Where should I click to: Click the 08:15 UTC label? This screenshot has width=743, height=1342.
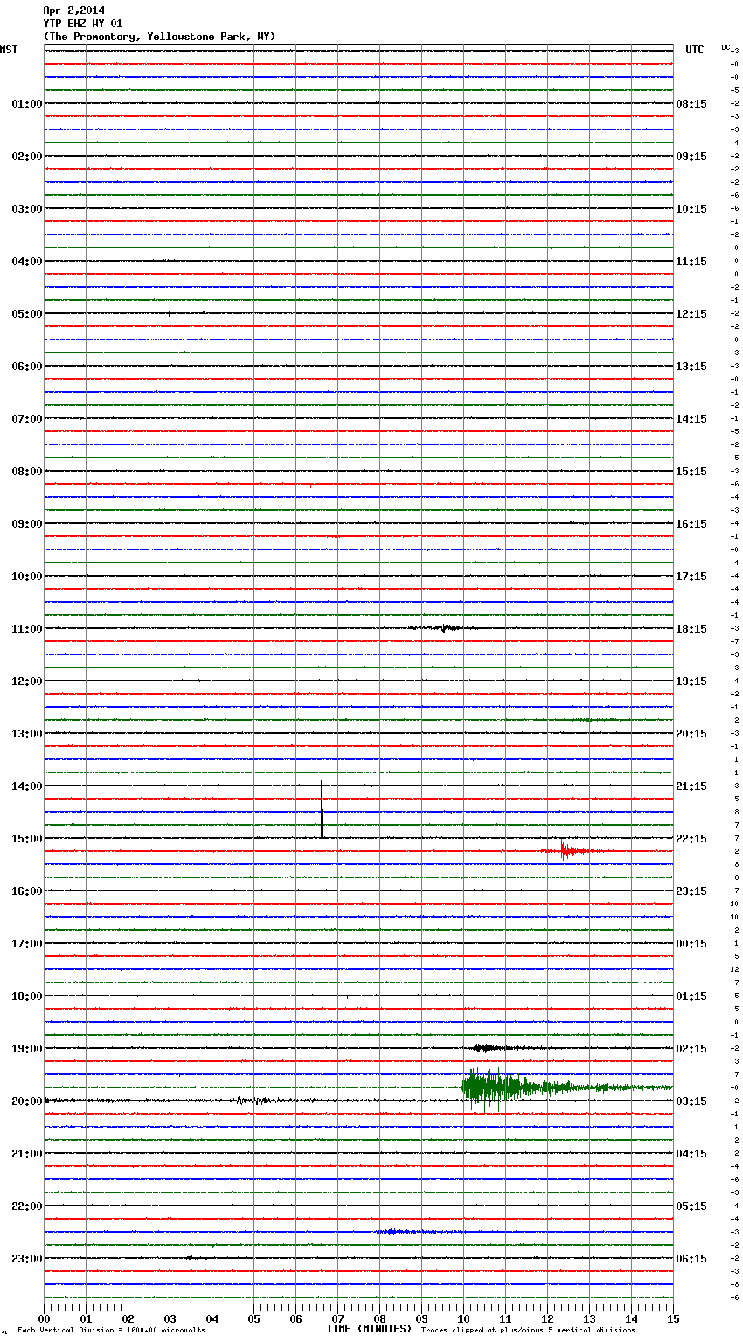(x=691, y=104)
